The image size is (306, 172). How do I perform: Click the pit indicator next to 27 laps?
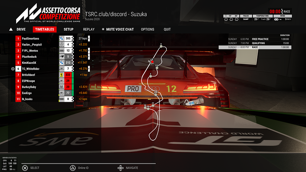(x=89, y=39)
